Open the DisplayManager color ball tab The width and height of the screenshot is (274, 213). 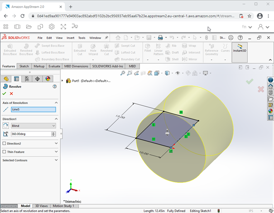[48, 79]
